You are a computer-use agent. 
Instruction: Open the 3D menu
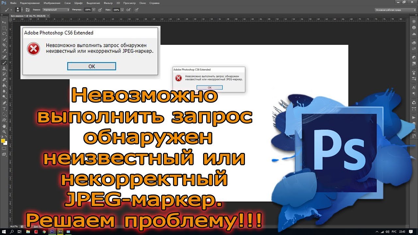(x=118, y=3)
